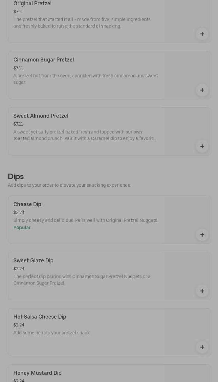
Task: Open the Original Pretzel item title
Action: pyautogui.click(x=33, y=4)
